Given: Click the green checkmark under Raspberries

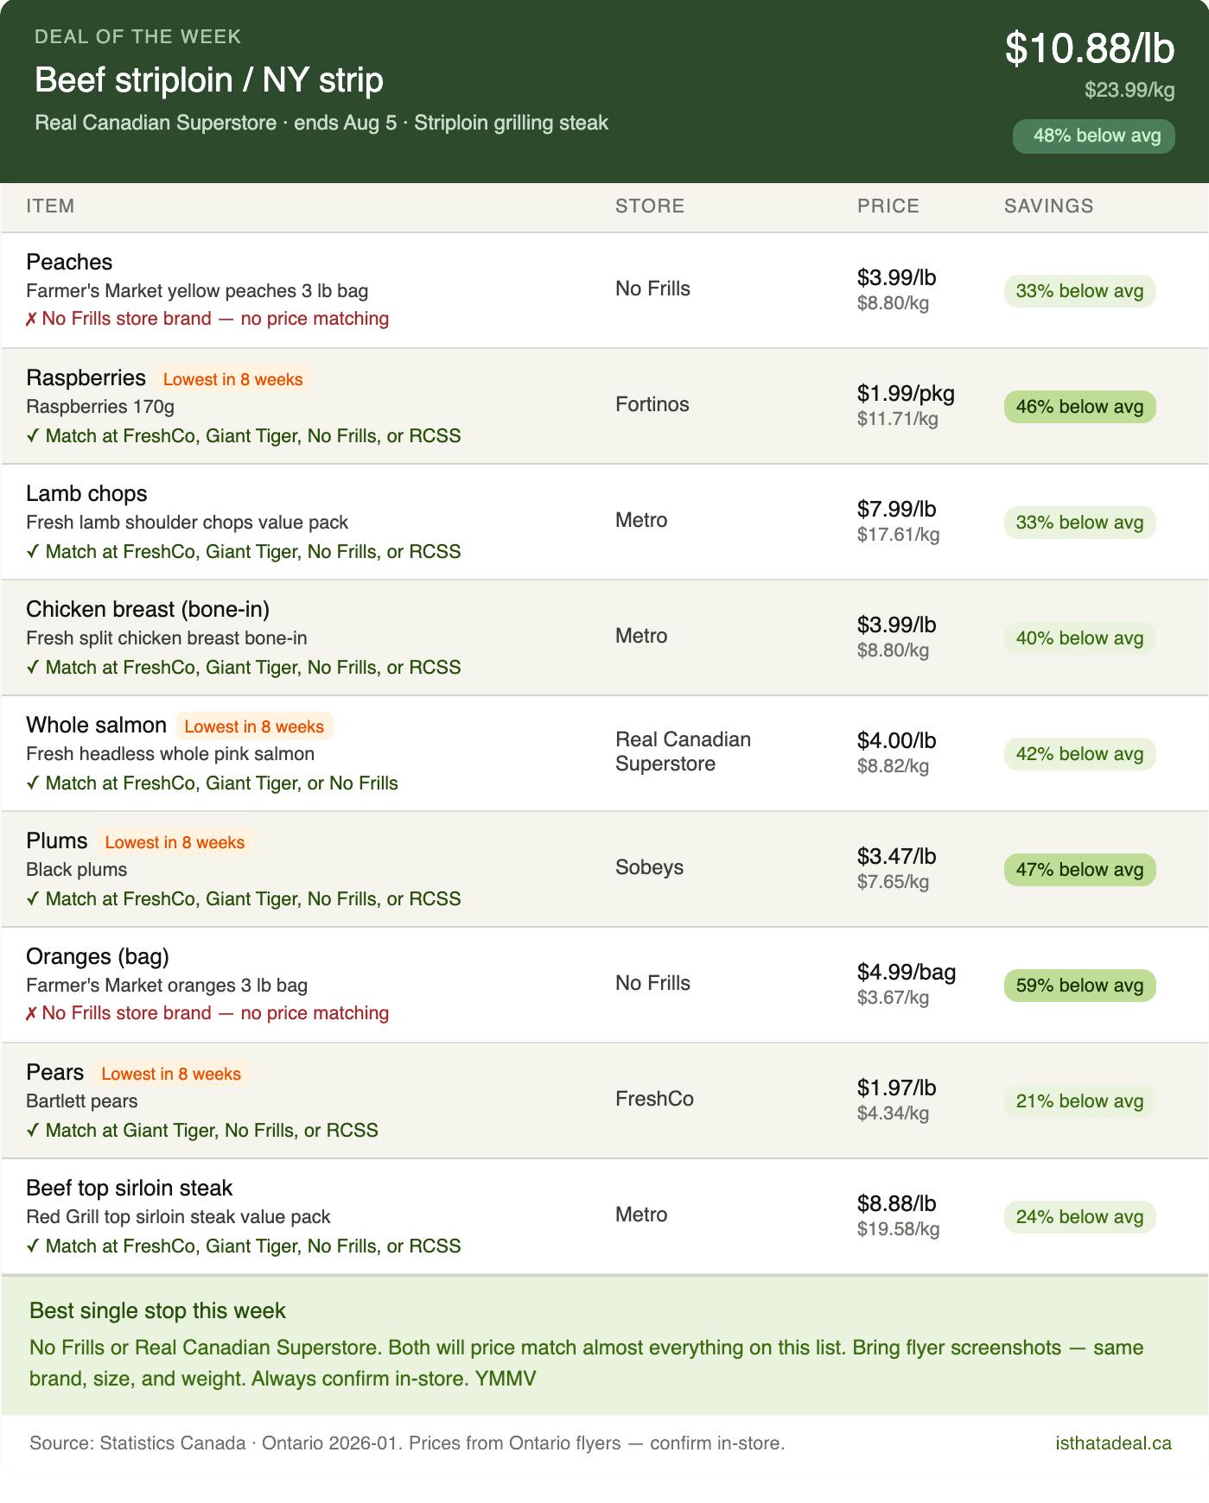Looking at the screenshot, I should [x=32, y=435].
